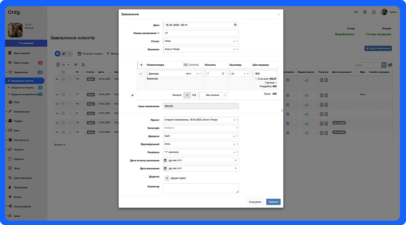This screenshot has width=406, height=225.
Task: Open the Од.виміру unit dropdown showing шт
Action: pos(239,74)
